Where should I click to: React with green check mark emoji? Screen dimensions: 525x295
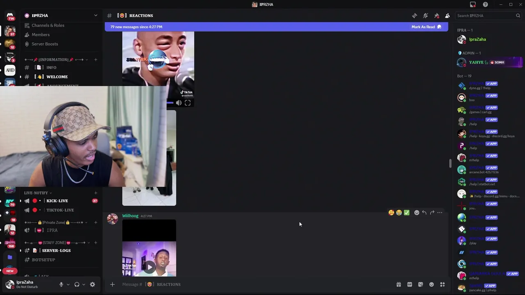pos(406,213)
